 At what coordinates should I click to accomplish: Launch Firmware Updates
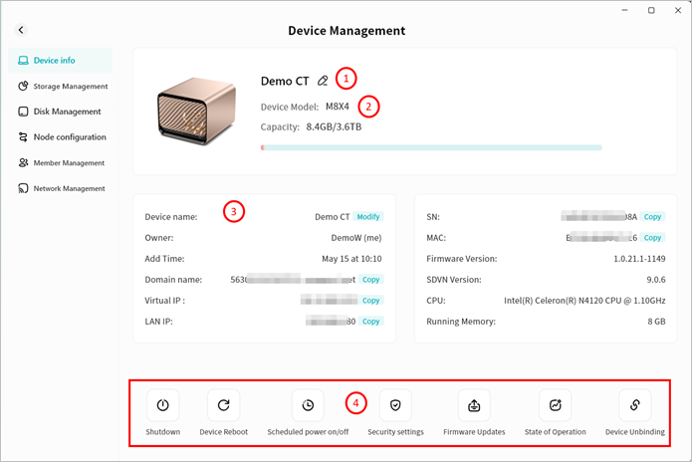(474, 405)
